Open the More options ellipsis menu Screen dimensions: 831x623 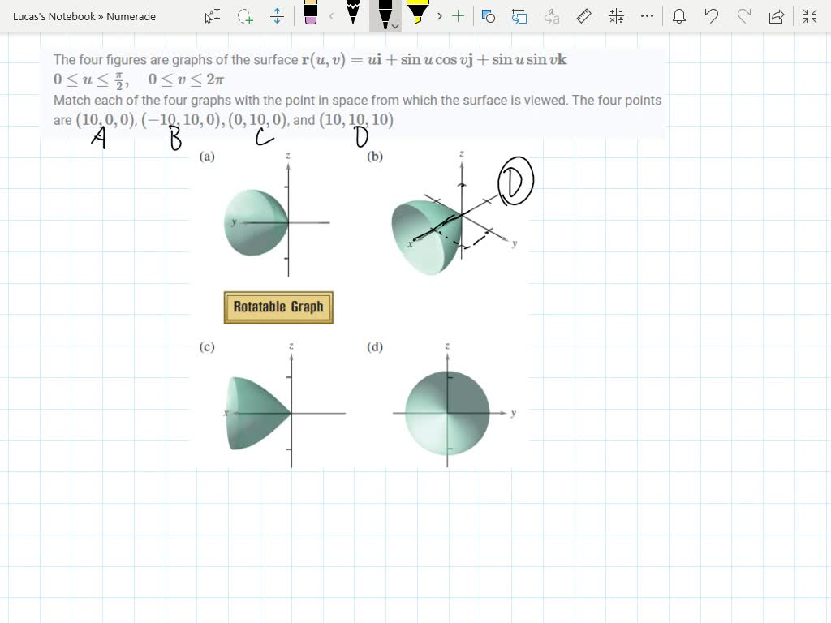point(647,16)
